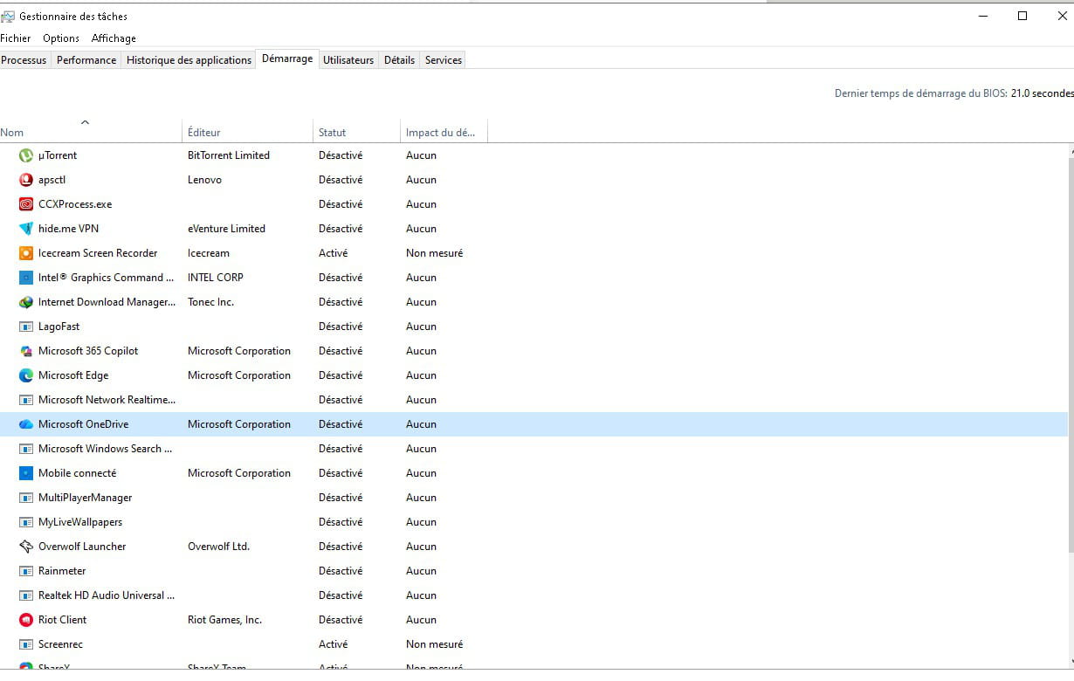Switch to the Performance tab

[86, 60]
